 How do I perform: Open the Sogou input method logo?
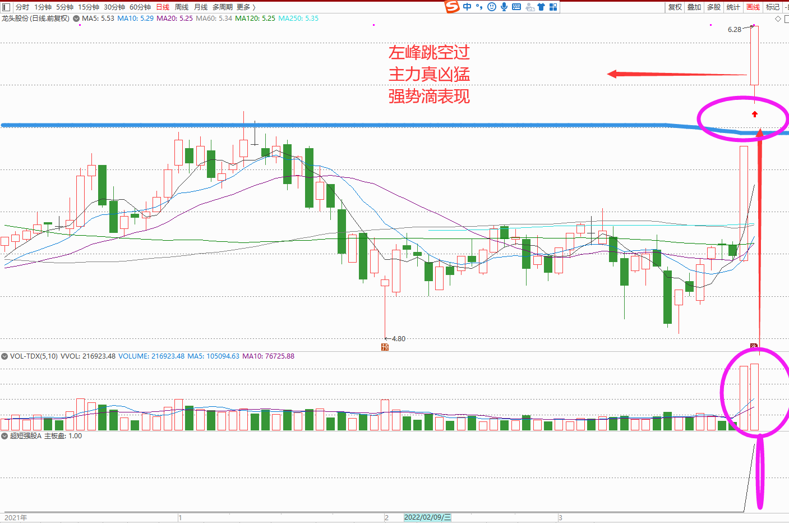452,6
